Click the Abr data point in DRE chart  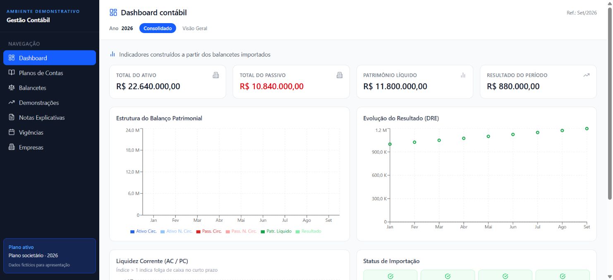point(464,138)
